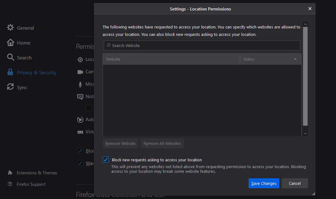336x199 pixels.
Task: Click the Microphone permission icon
Action: pyautogui.click(x=80, y=84)
